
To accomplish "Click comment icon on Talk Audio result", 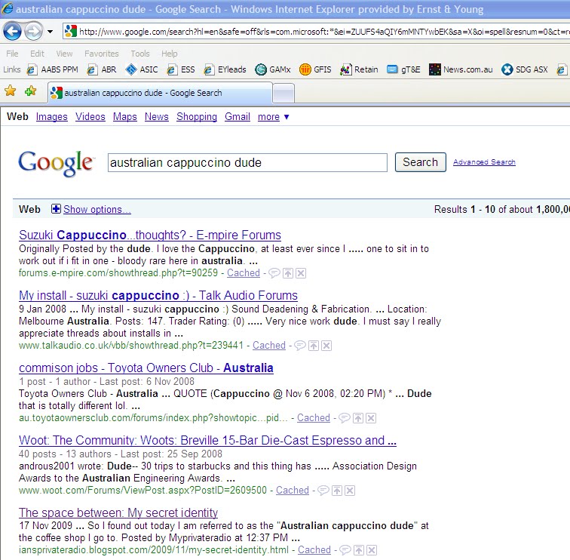I will point(300,346).
